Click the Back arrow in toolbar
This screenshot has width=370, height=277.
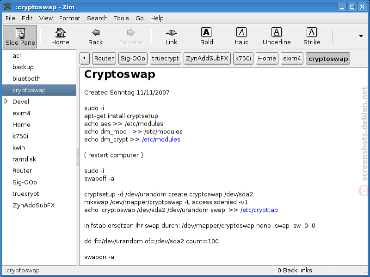pos(95,36)
